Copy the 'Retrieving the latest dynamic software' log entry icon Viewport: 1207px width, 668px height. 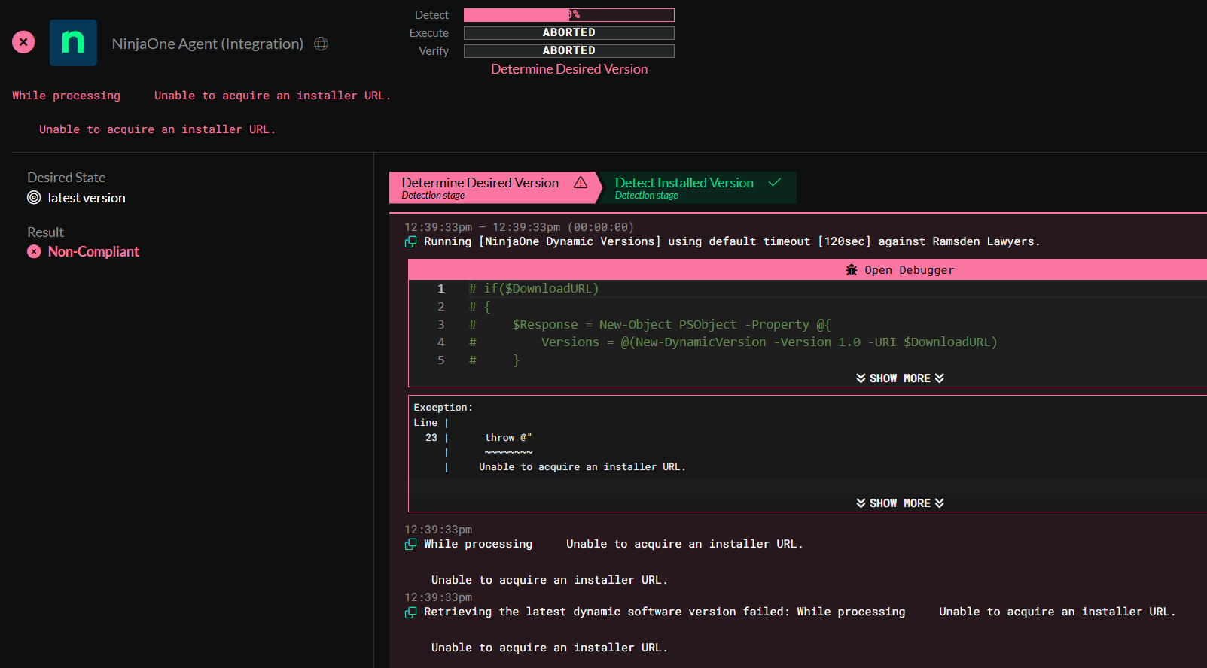[410, 612]
